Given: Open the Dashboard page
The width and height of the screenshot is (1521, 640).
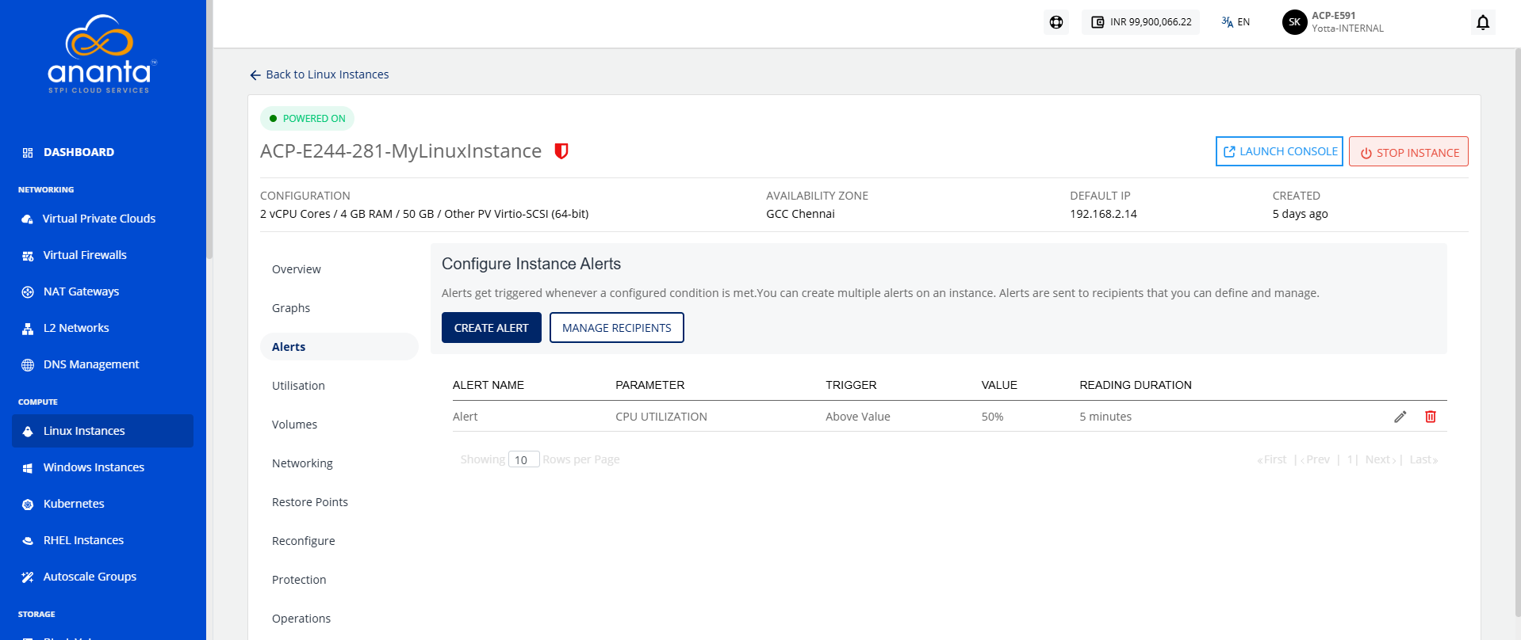Looking at the screenshot, I should tap(79, 152).
